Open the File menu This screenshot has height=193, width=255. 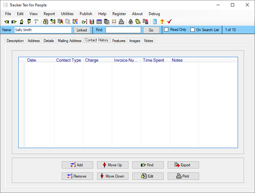coord(8,14)
